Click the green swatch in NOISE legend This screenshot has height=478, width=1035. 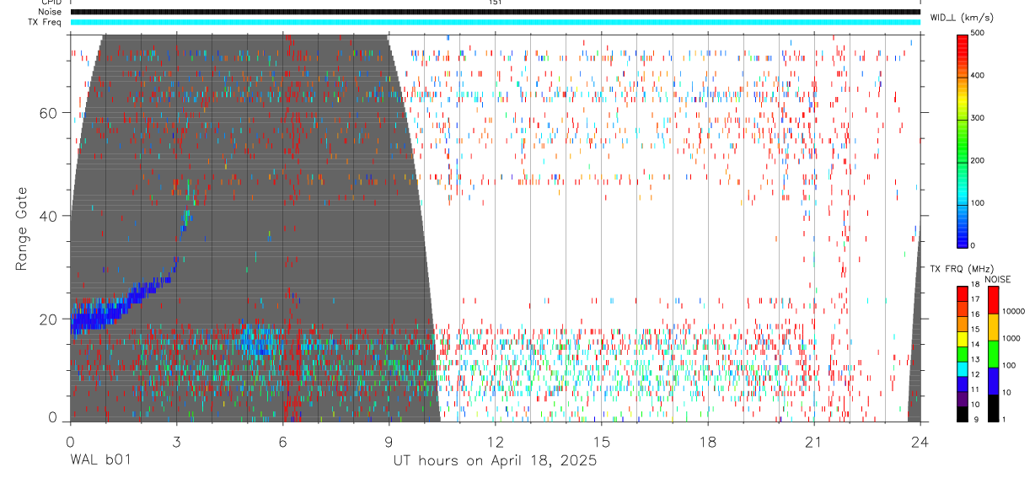993,353
